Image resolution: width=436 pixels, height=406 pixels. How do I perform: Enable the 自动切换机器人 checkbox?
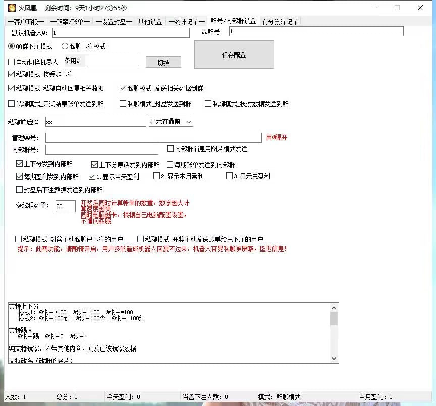click(x=12, y=62)
